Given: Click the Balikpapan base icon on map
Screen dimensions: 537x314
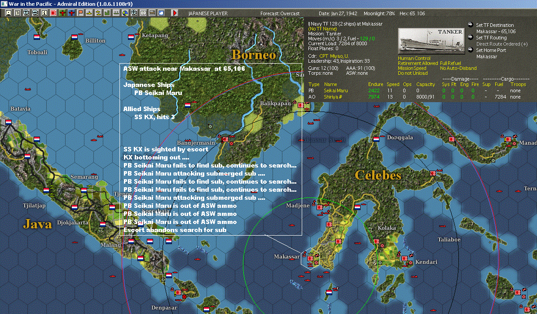Looking at the screenshot, I should 301,105.
